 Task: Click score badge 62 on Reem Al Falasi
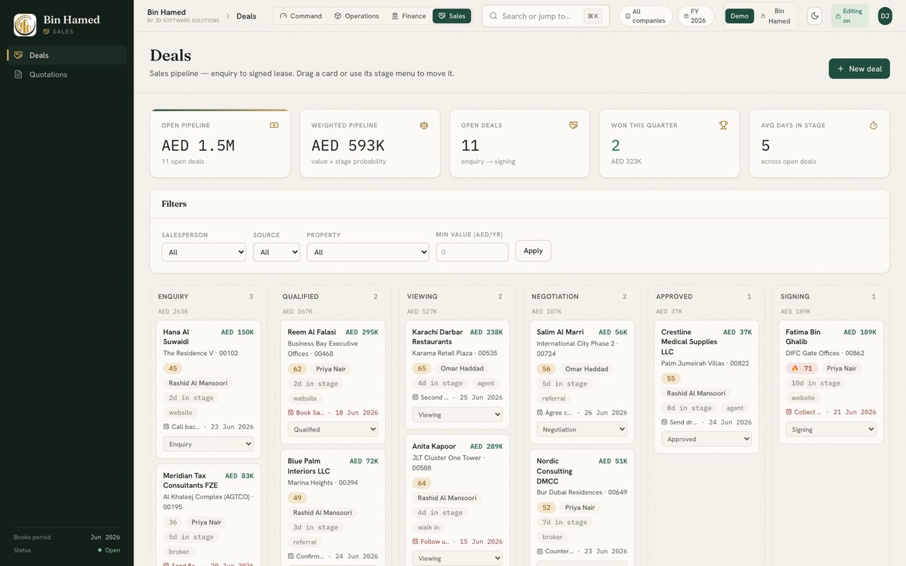(297, 369)
